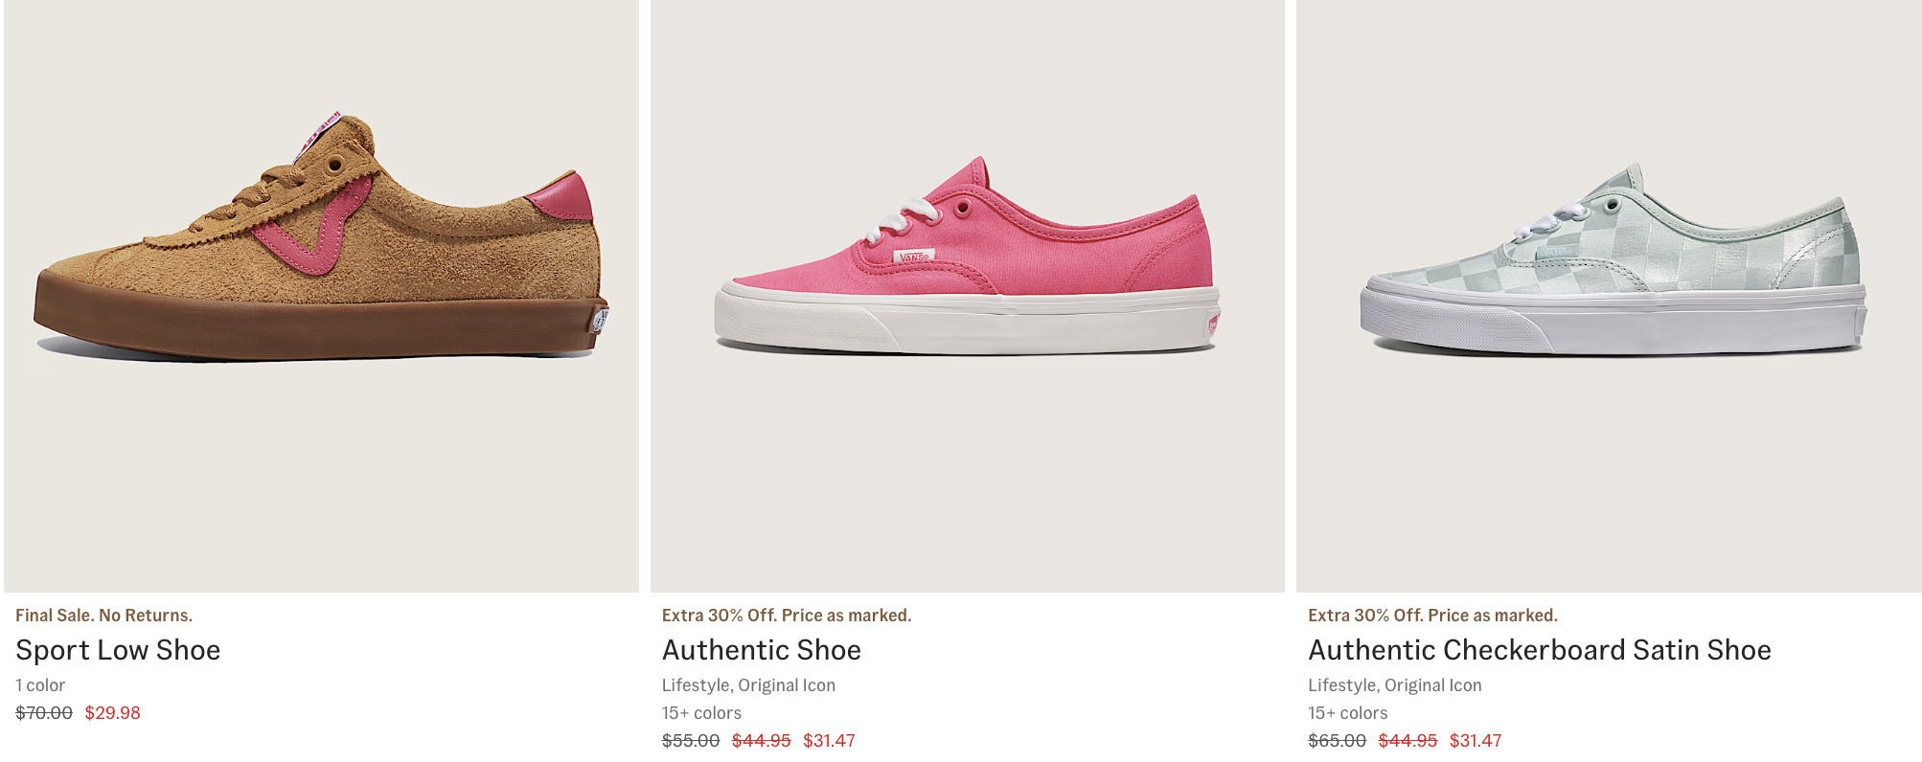The width and height of the screenshot is (1922, 762).
Task: Click the $55.00 original price
Action: coord(690,741)
